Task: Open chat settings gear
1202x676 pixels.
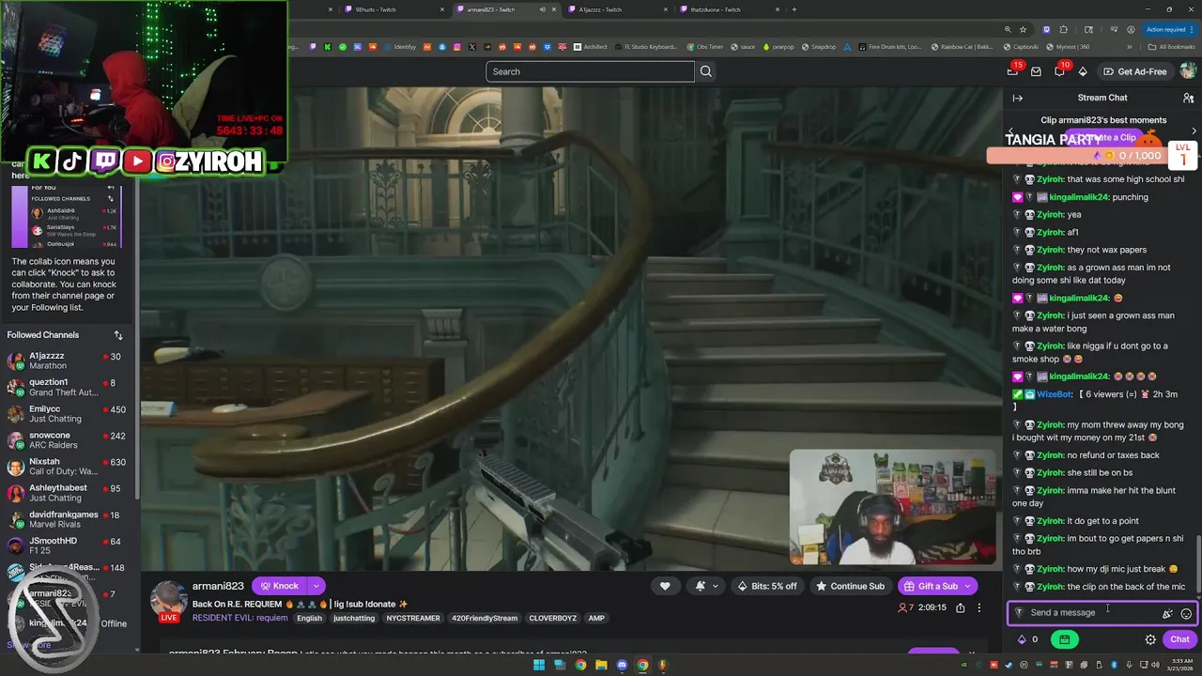Action: [x=1150, y=639]
